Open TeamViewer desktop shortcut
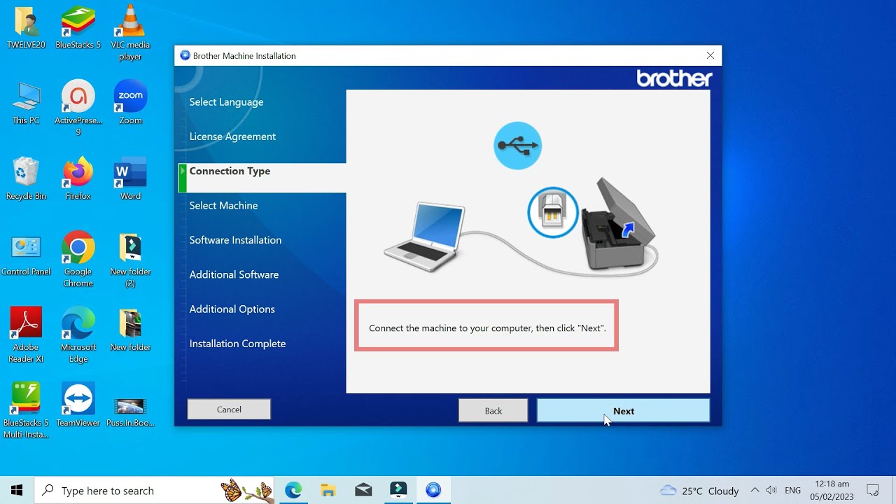This screenshot has height=504, width=896. [x=78, y=405]
